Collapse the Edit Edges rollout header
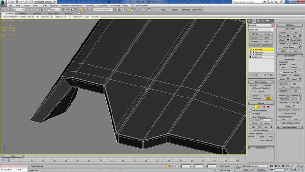The width and height of the screenshot is (305, 172). pyautogui.click(x=290, y=25)
